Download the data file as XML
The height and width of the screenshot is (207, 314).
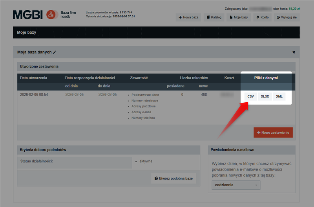click(279, 96)
